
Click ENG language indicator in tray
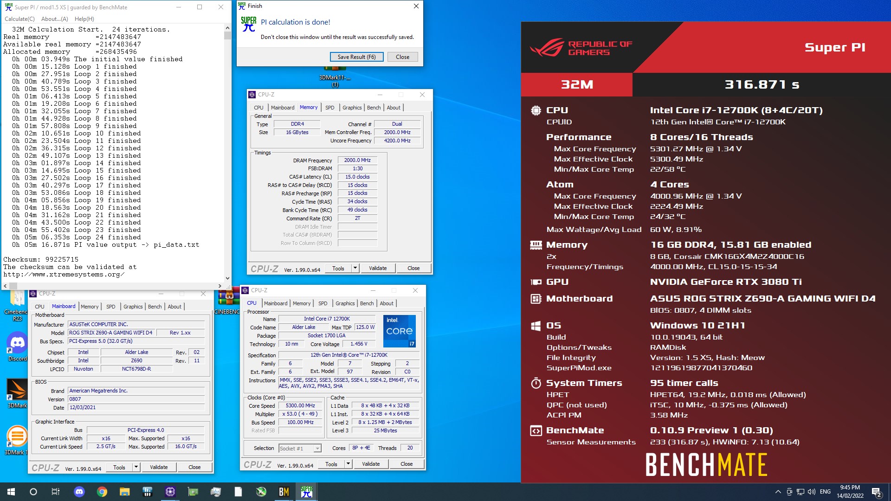pyautogui.click(x=825, y=492)
